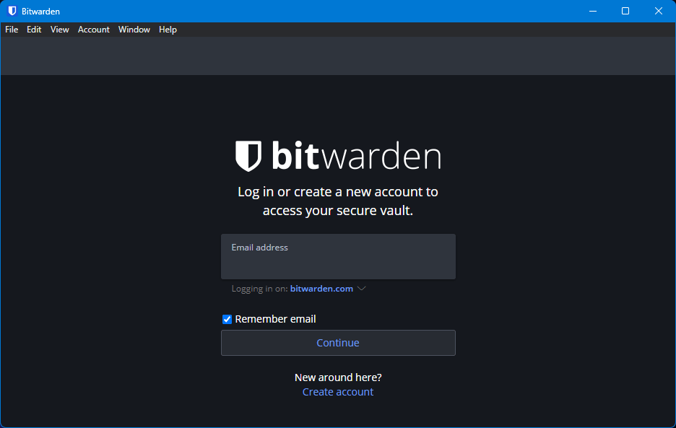Screen dimensions: 676x428
Task: Open the View menu
Action: tap(59, 30)
